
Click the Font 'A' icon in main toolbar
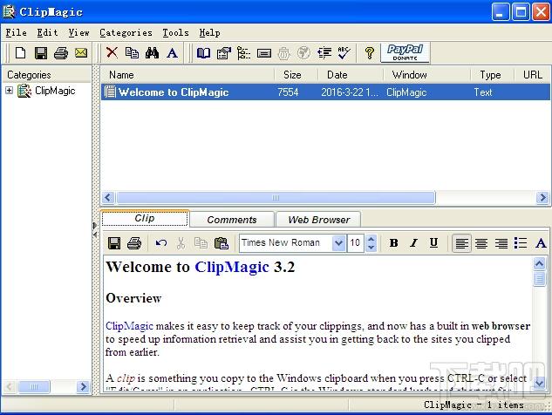(x=172, y=53)
